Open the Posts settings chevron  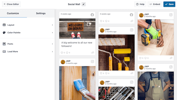(52, 44)
